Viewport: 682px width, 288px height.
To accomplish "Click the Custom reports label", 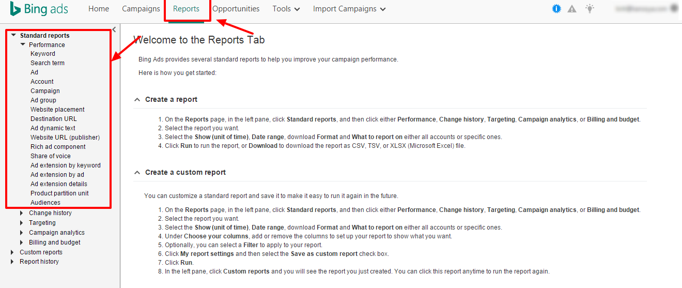I will pyautogui.click(x=41, y=252).
